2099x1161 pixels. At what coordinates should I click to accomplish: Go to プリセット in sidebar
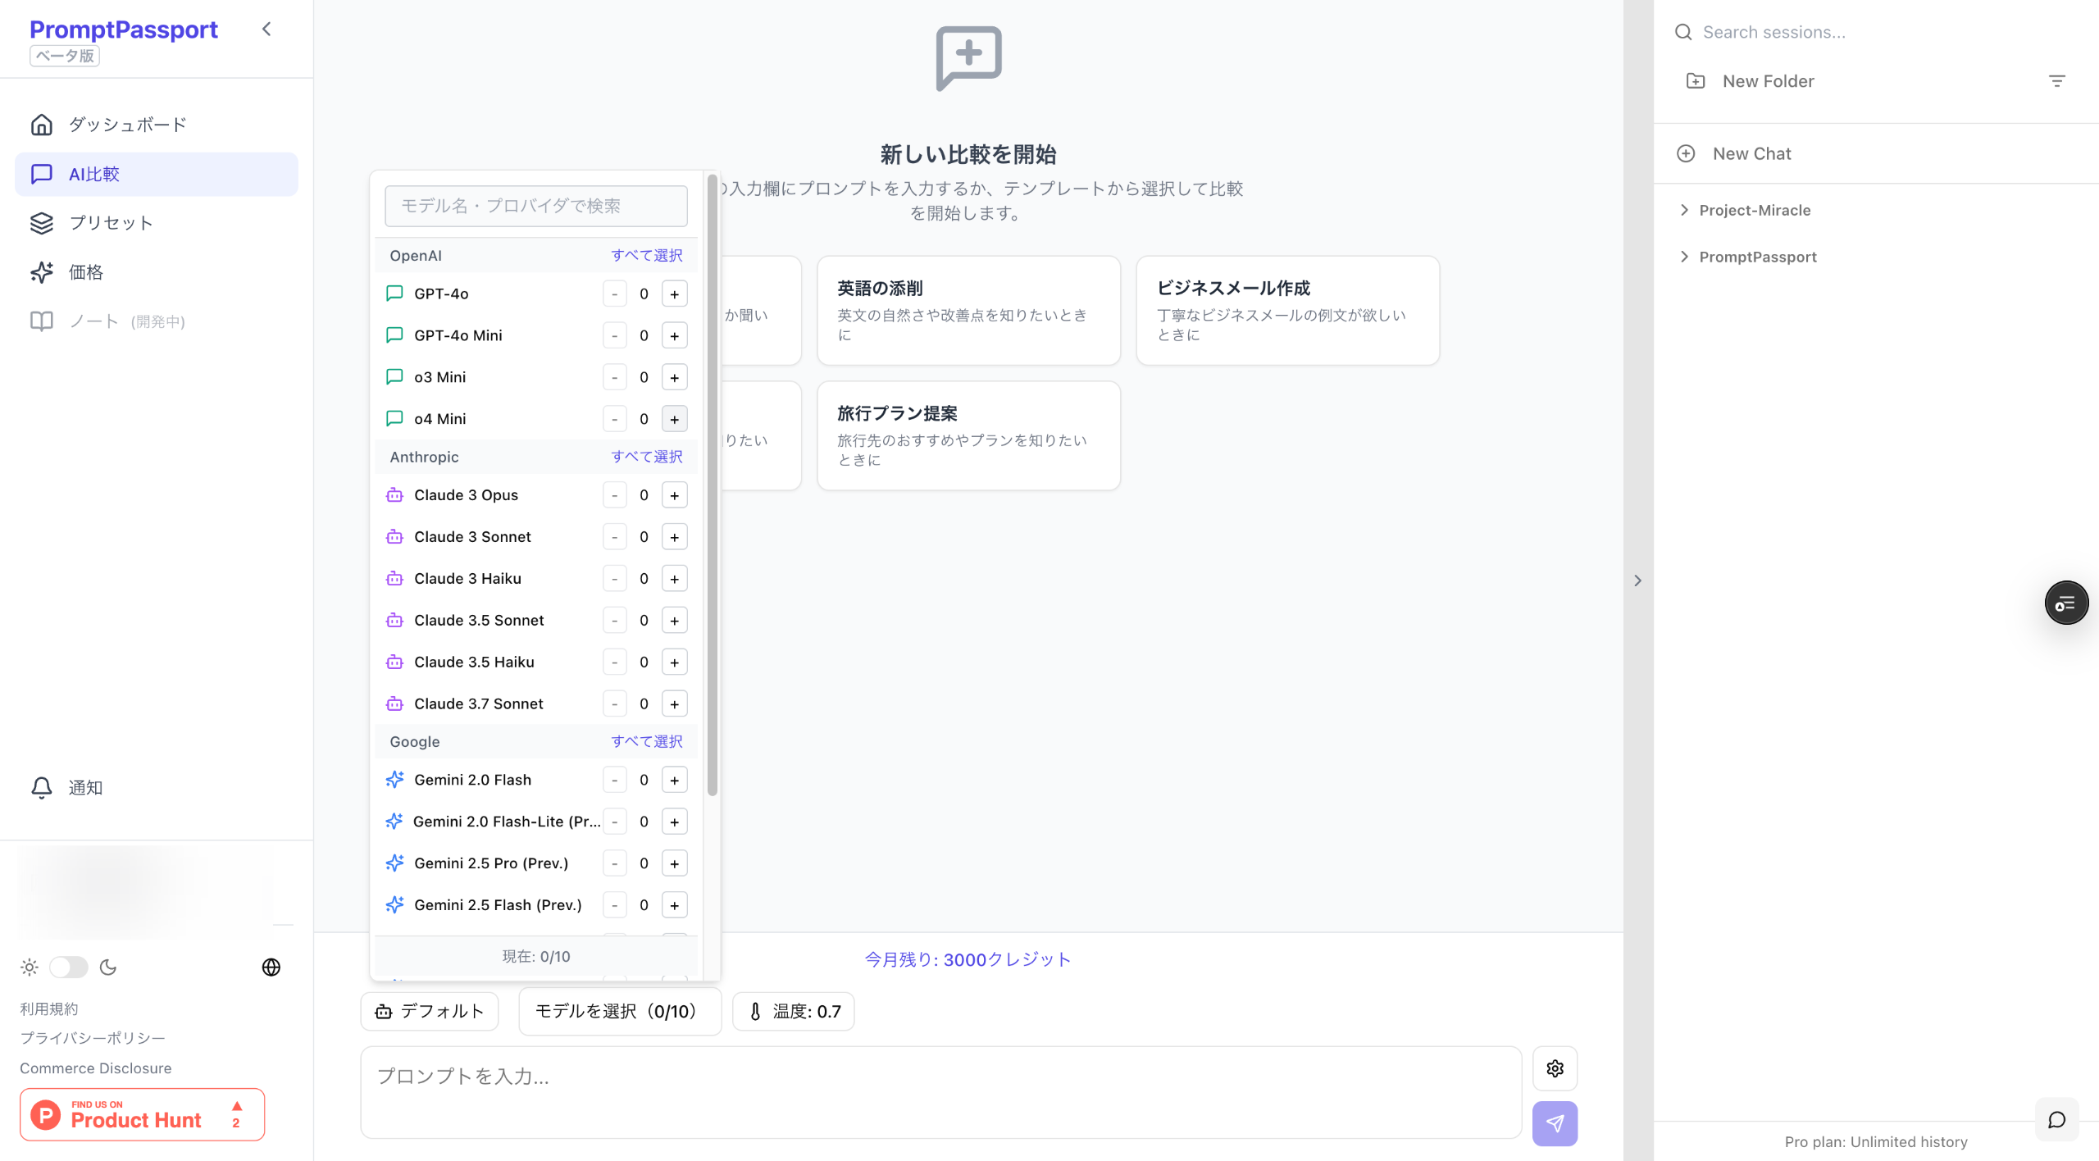point(110,223)
